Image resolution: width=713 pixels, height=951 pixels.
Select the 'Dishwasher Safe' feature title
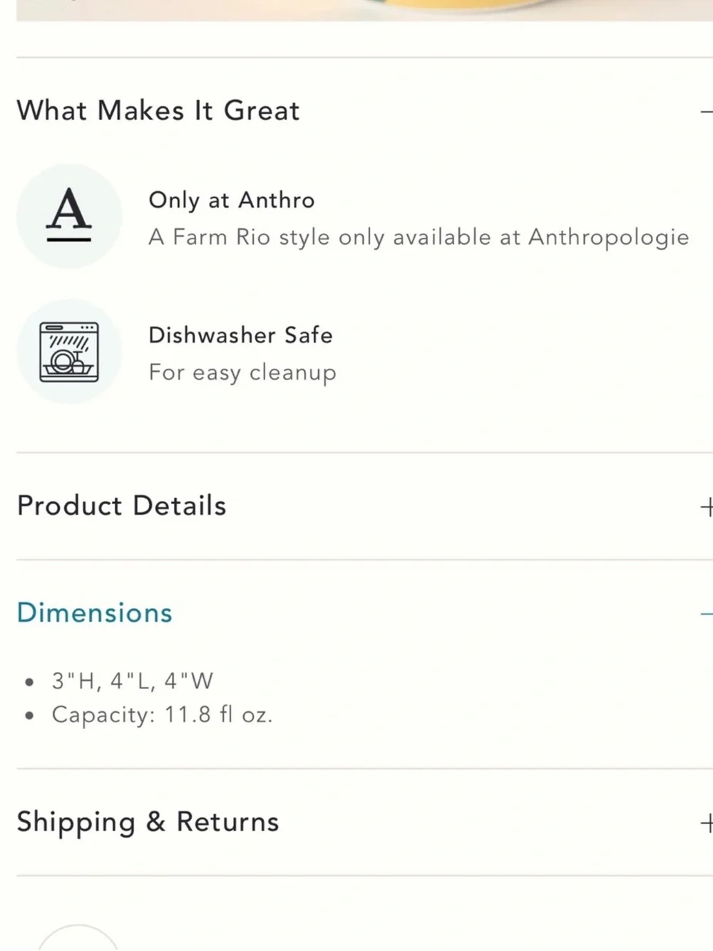240,335
